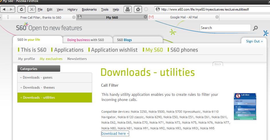
Task: Click the browser Reload button
Action: (x=21, y=9)
